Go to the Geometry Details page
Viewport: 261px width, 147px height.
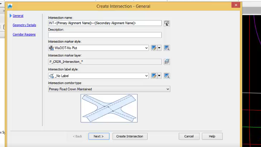point(24,25)
